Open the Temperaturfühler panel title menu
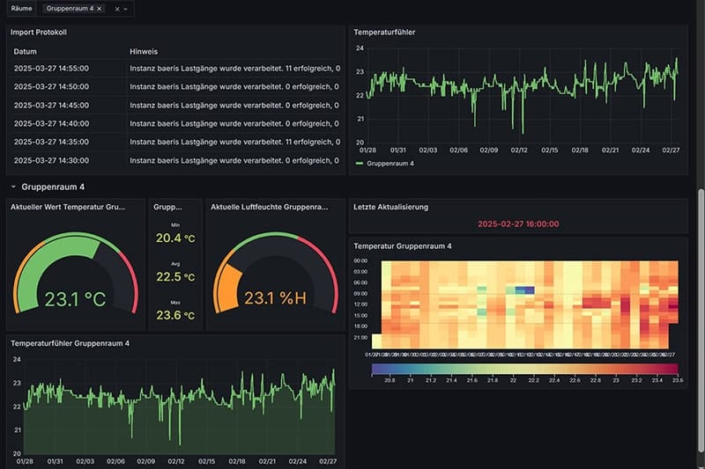 [384, 33]
